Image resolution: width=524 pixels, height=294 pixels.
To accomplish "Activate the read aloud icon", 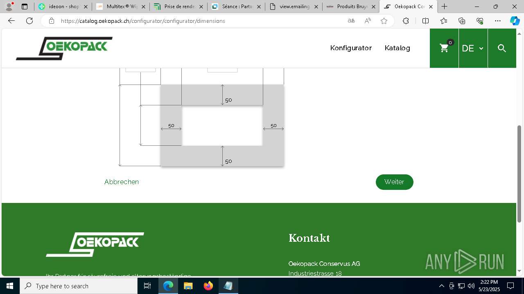I will point(368,21).
